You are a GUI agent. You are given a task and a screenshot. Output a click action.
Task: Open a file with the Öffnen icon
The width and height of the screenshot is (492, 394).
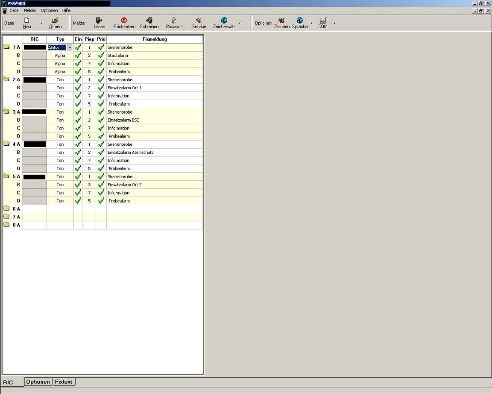tap(55, 21)
